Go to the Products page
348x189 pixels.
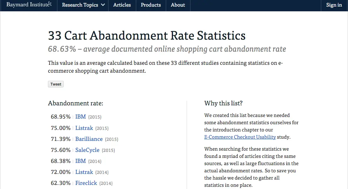coord(151,5)
